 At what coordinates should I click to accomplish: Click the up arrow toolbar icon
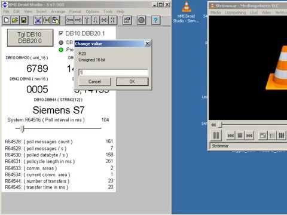pyautogui.click(x=87, y=20)
